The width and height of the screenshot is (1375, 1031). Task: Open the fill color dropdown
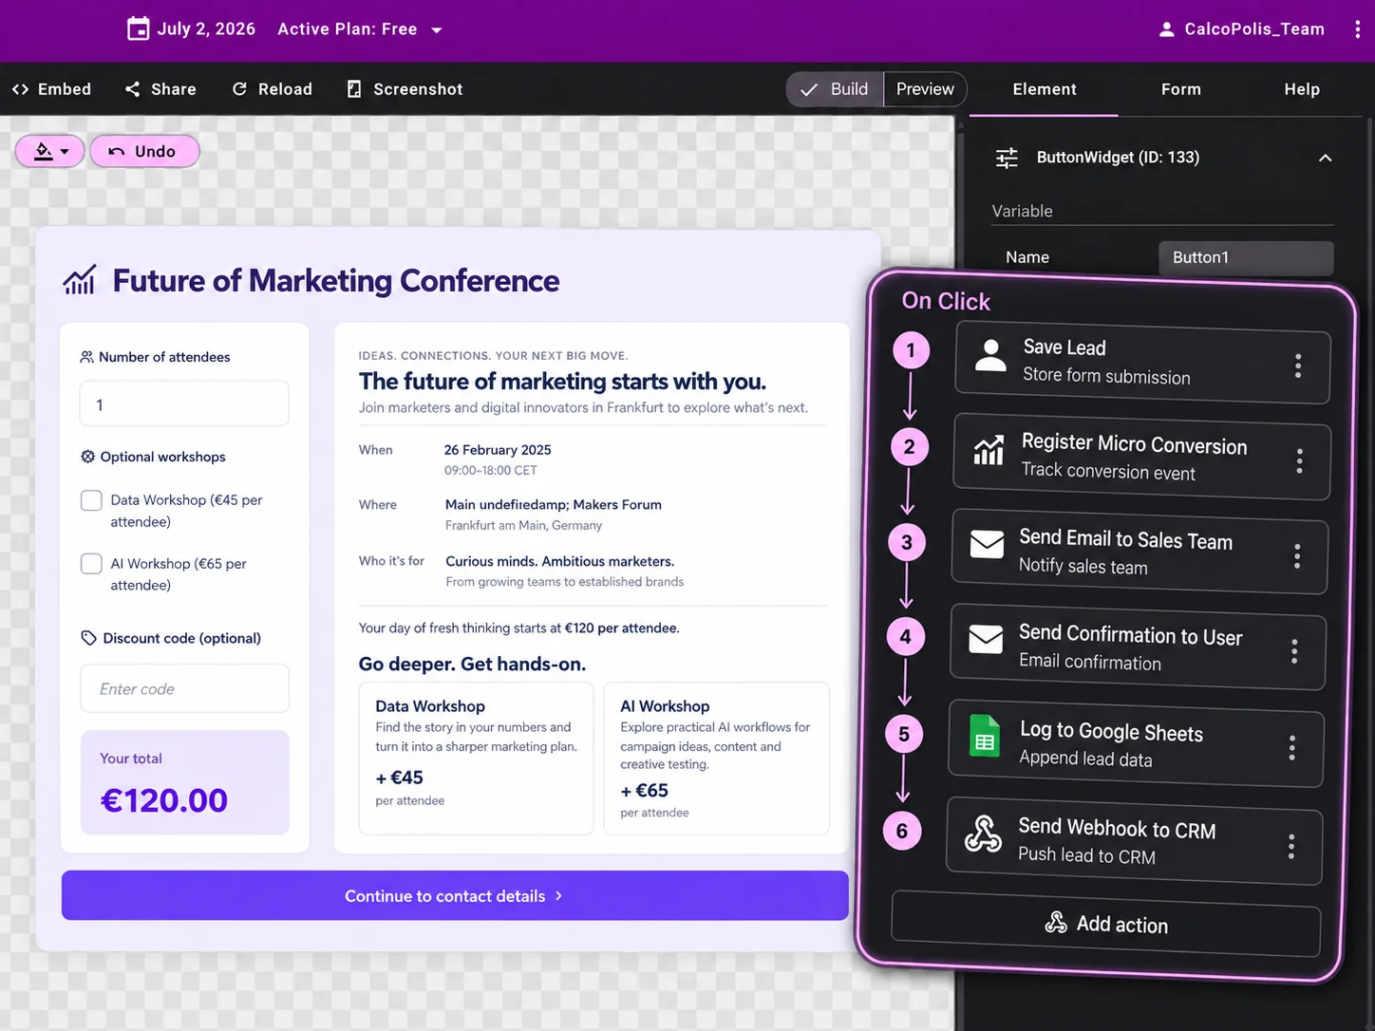[50, 151]
